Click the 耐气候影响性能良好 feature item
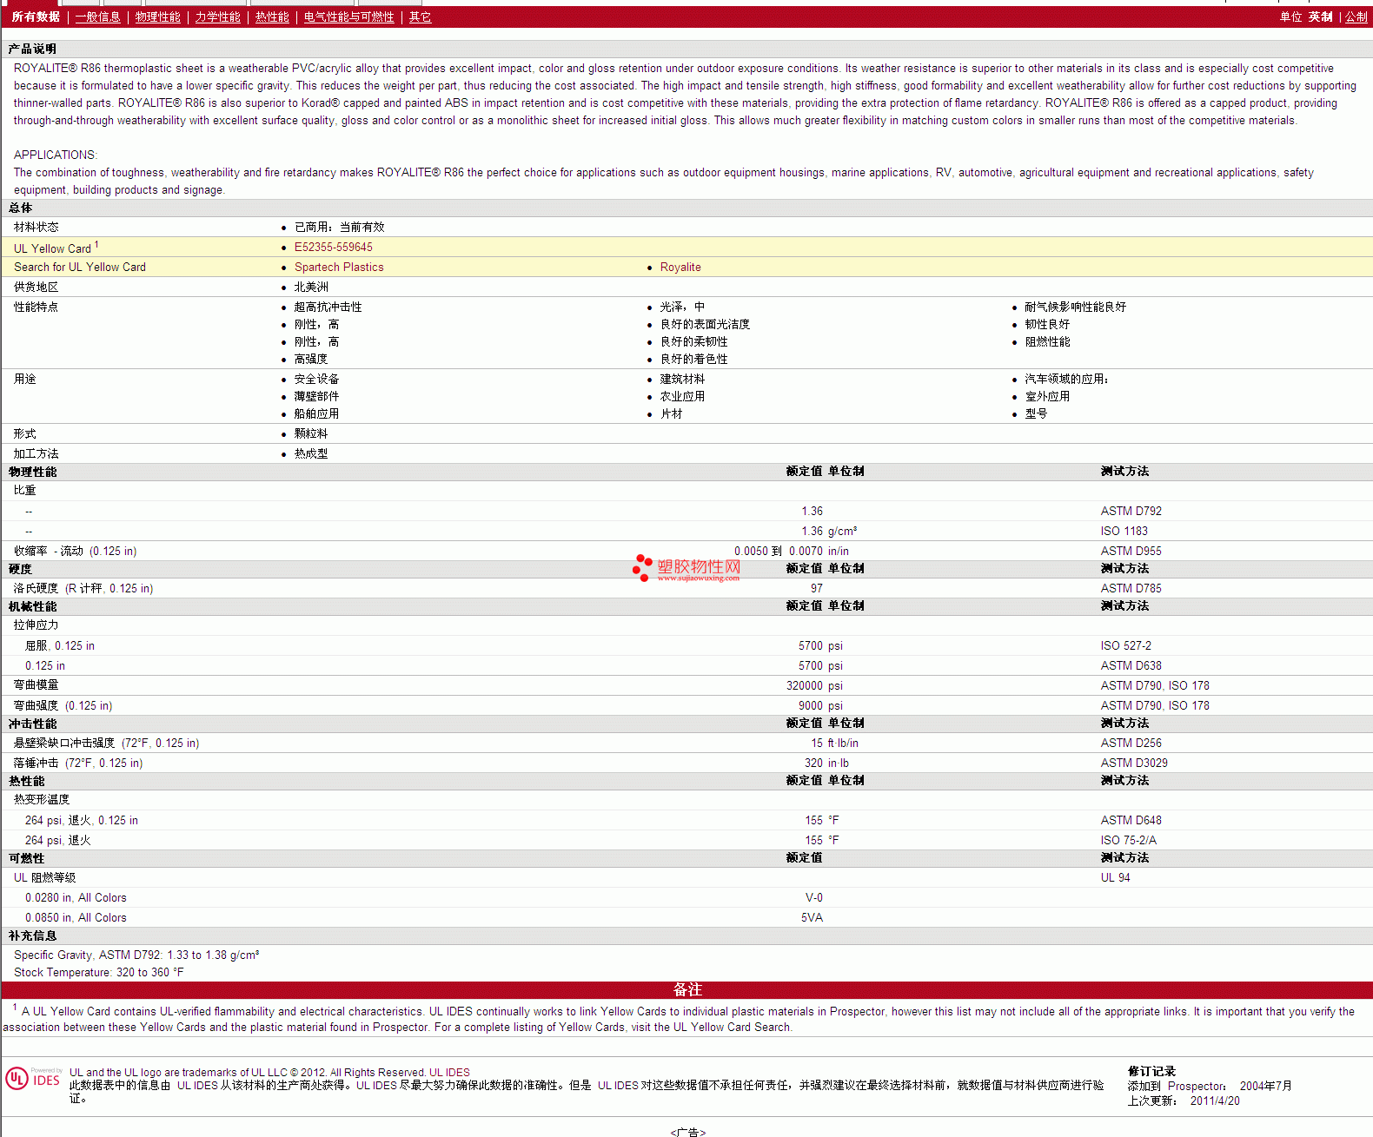Viewport: 1373px width, 1137px height. tap(1076, 307)
